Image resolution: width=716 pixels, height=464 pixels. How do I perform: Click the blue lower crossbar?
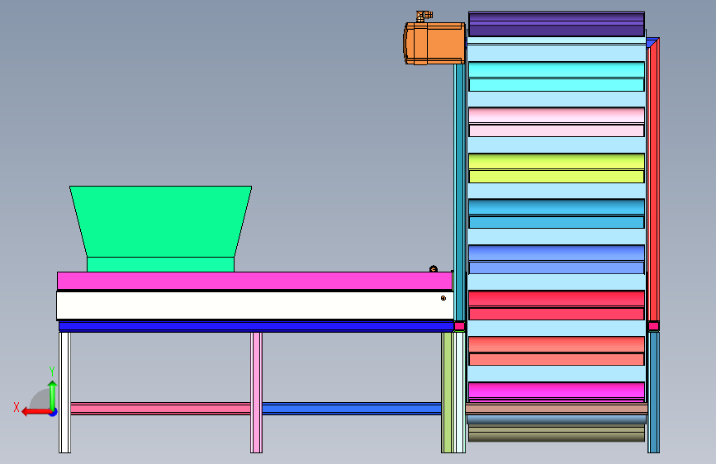point(352,409)
